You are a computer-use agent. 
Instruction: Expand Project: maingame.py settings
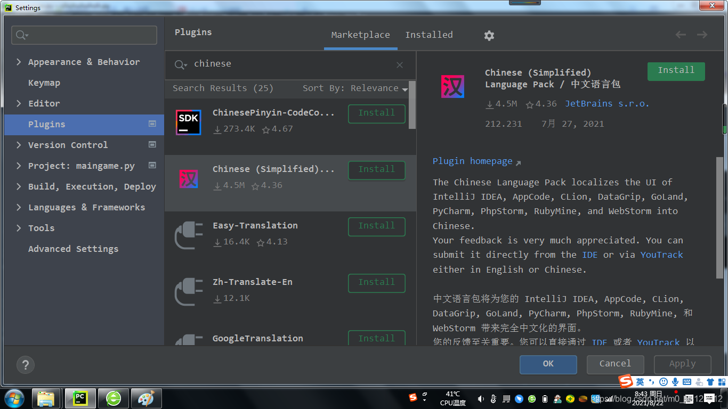point(19,166)
